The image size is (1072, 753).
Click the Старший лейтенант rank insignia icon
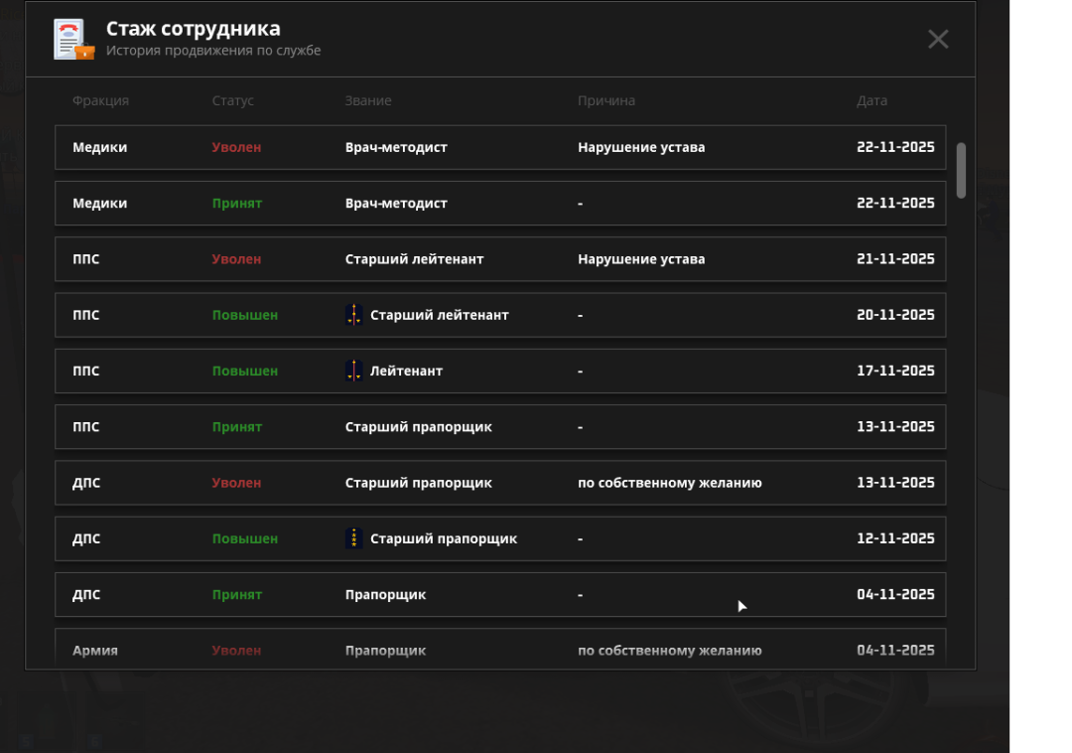tap(353, 315)
